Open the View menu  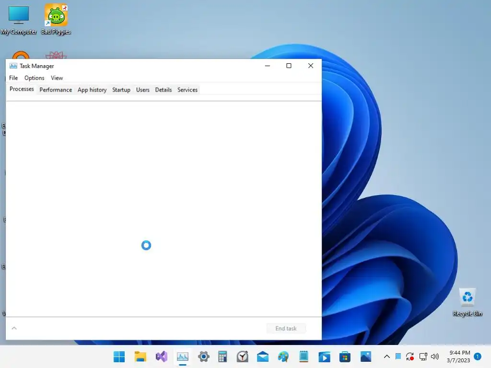(x=57, y=78)
